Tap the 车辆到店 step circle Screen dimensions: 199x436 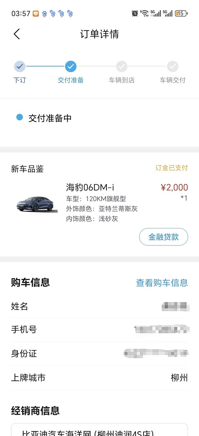point(122,66)
